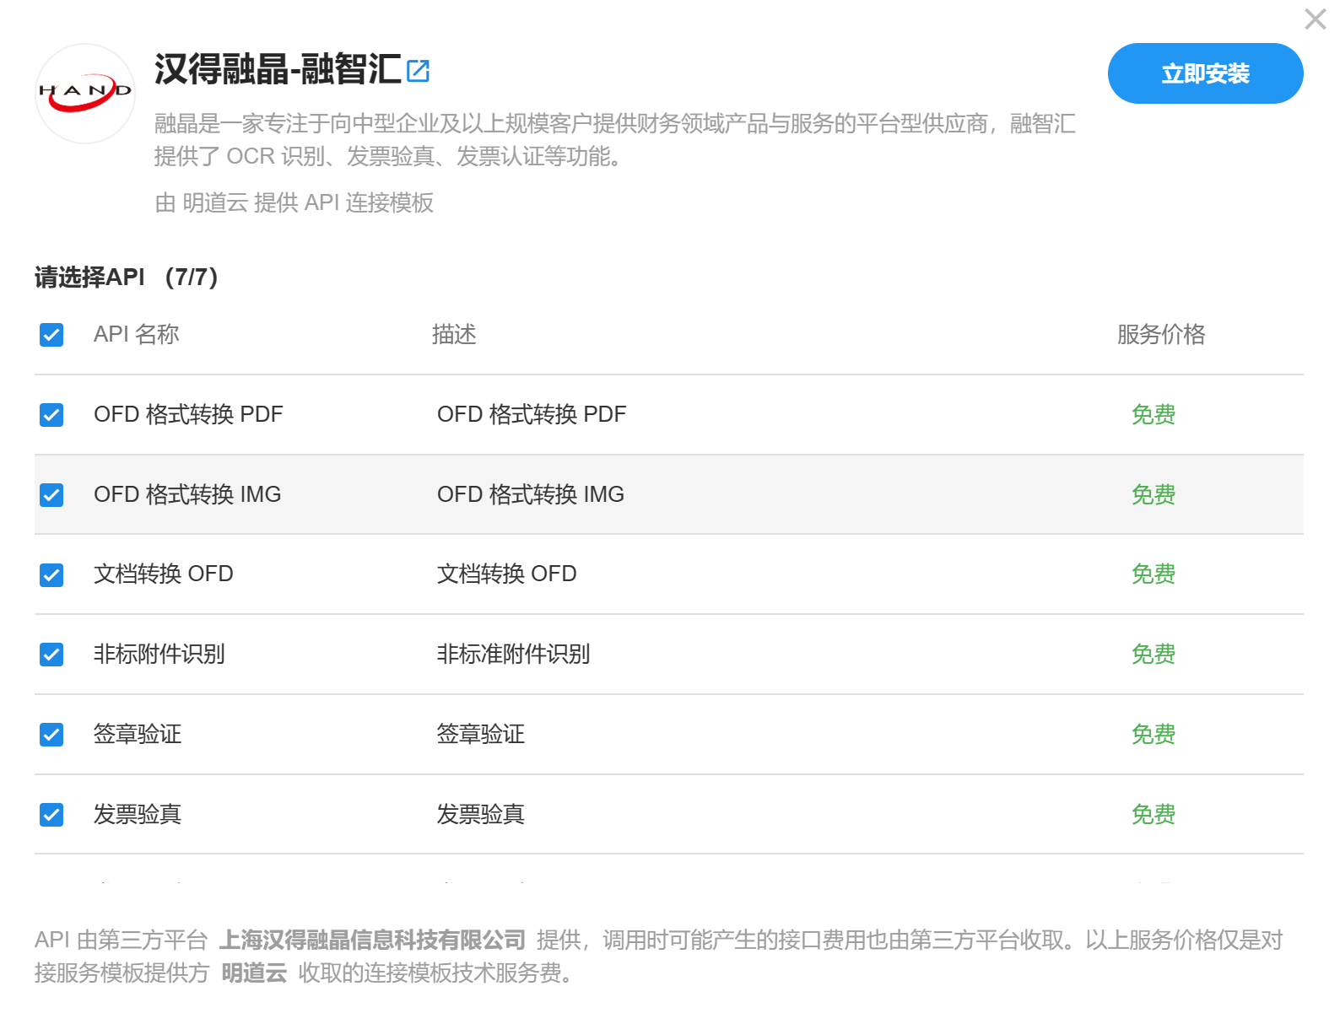Click the 立即安装 install button
1340x1024 pixels.
(1204, 74)
